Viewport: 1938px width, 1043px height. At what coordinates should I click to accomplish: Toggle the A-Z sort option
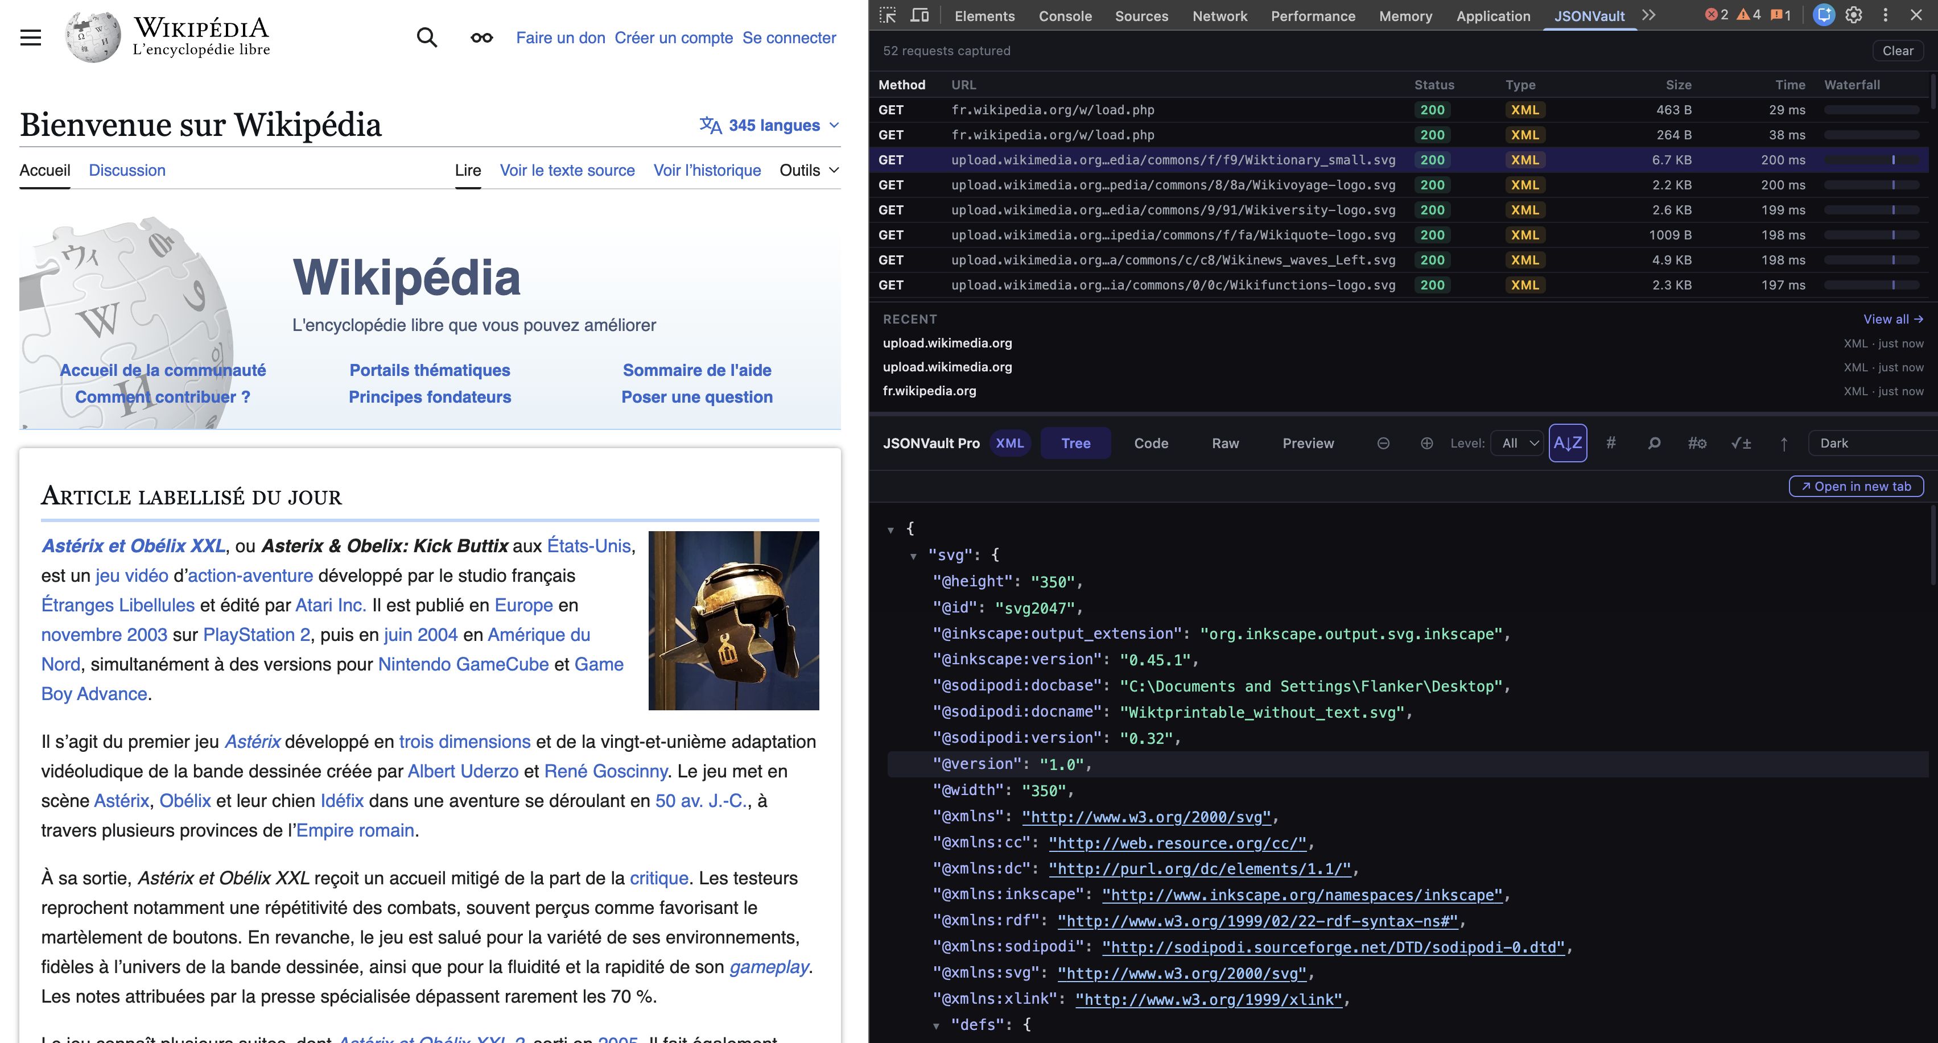tap(1568, 443)
